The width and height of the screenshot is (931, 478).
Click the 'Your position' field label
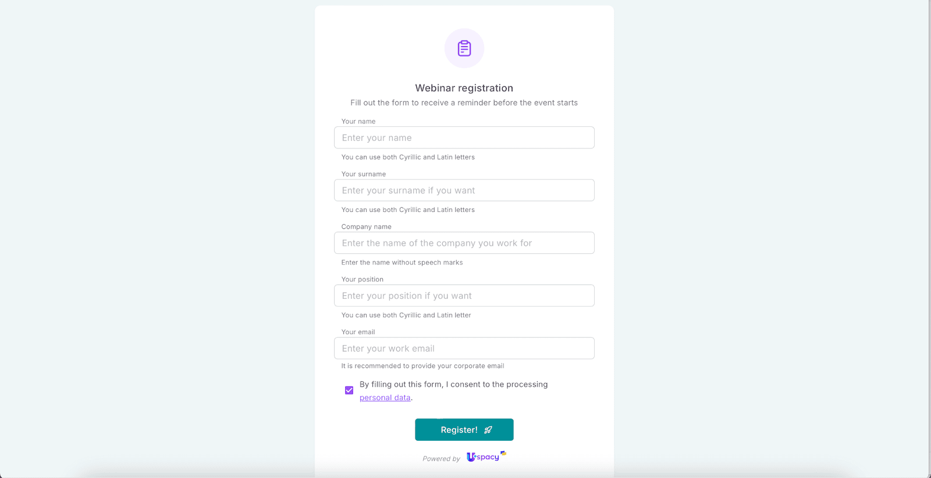pyautogui.click(x=363, y=279)
